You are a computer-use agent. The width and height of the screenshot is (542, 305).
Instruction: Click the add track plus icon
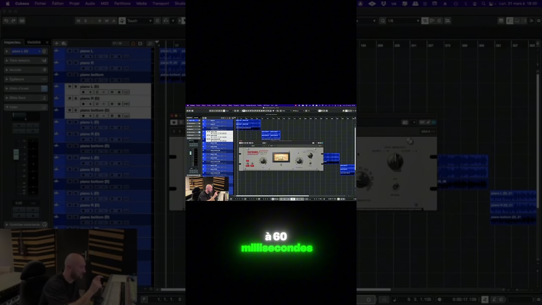[x=57, y=43]
